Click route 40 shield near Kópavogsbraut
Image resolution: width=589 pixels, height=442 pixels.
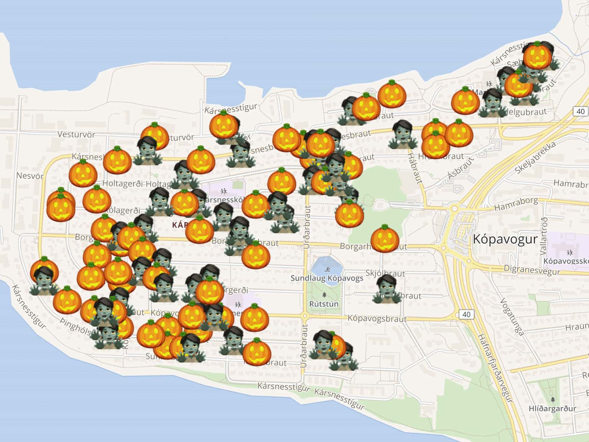point(466,315)
